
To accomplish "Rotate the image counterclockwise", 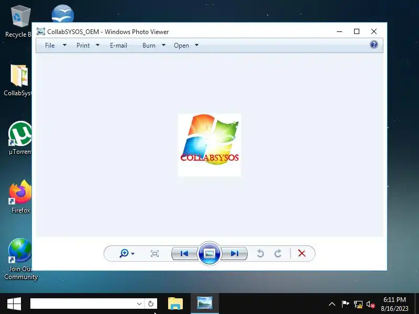I will click(x=260, y=253).
